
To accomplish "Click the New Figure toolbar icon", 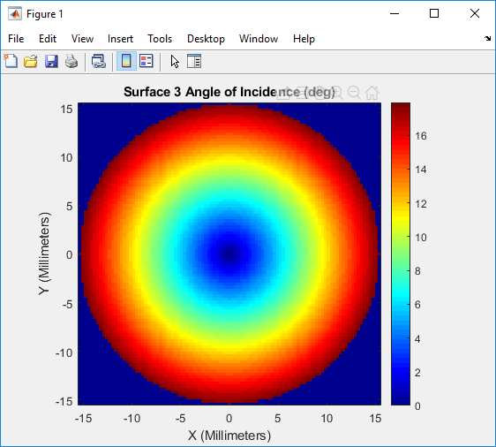I will pos(11,61).
